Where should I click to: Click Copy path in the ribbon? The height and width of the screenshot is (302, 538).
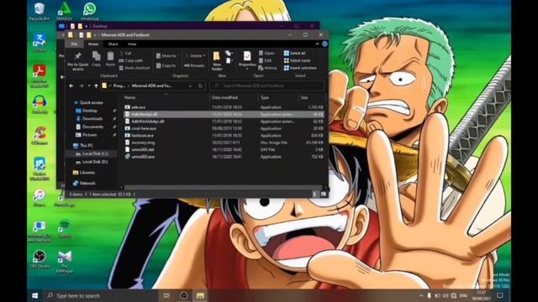click(x=131, y=60)
